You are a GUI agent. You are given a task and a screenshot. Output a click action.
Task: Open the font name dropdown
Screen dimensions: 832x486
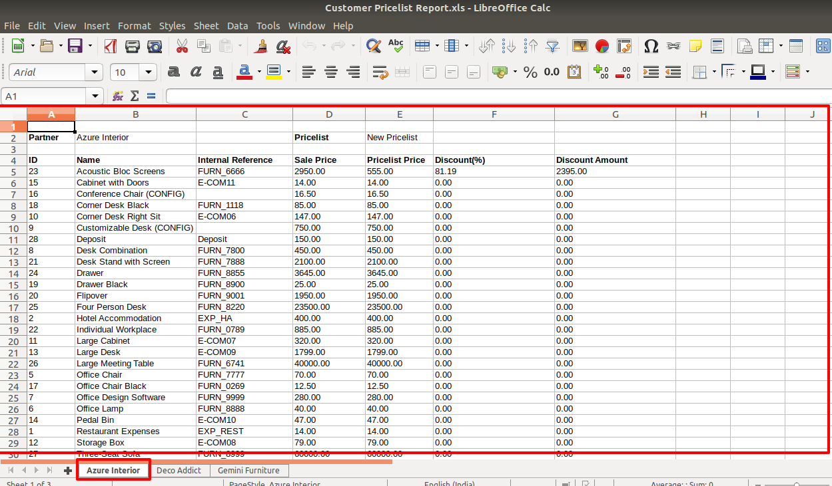[x=95, y=72]
